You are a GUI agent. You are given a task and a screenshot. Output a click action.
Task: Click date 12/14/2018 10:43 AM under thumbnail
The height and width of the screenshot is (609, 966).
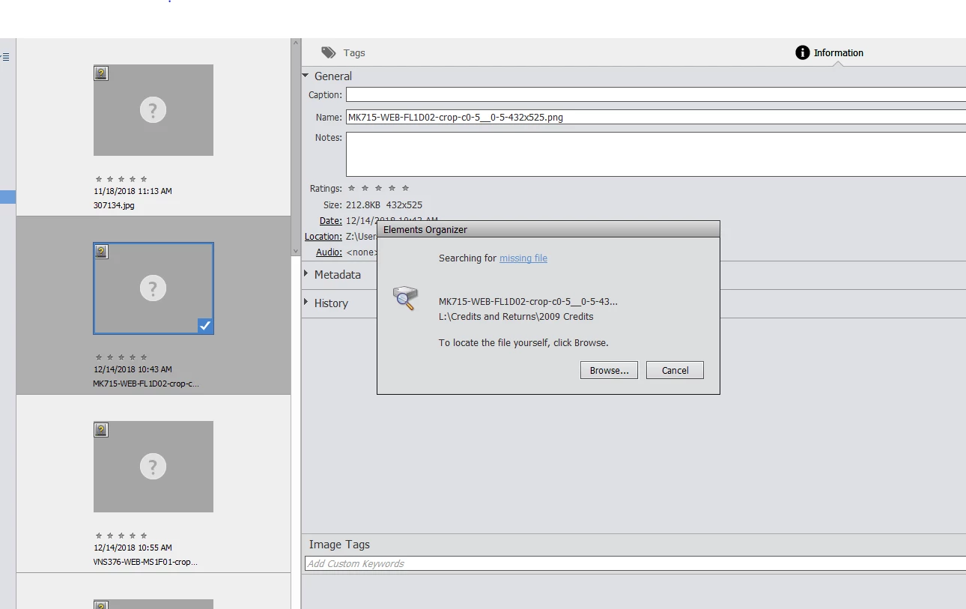133,369
